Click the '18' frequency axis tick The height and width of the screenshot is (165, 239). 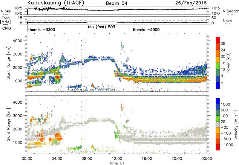[20, 18]
